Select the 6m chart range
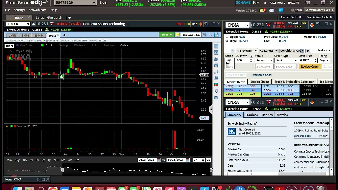 tap(63, 160)
